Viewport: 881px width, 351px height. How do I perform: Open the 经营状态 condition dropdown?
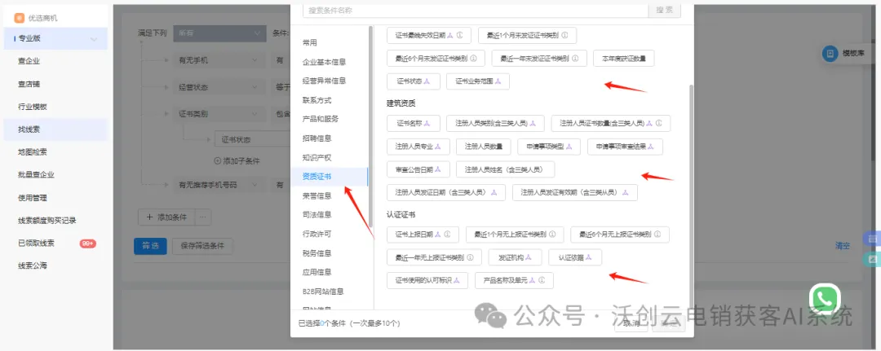(219, 87)
